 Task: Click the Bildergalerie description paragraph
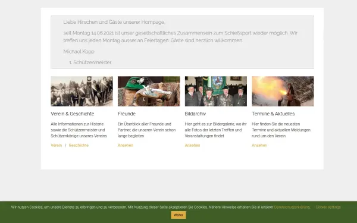point(215,130)
